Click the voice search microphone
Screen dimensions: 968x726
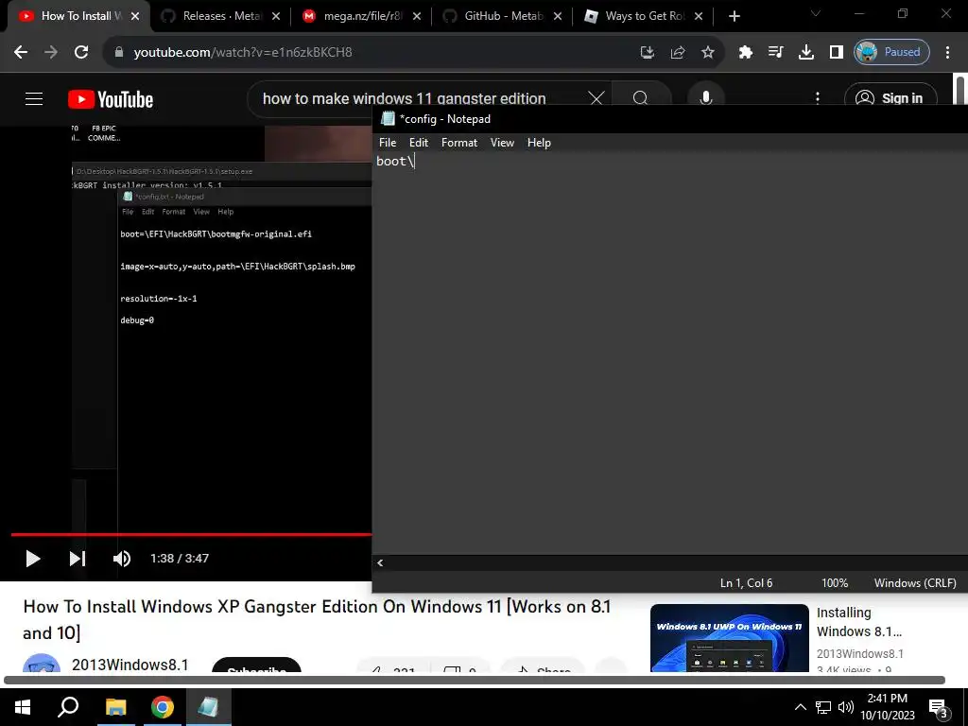click(x=705, y=98)
